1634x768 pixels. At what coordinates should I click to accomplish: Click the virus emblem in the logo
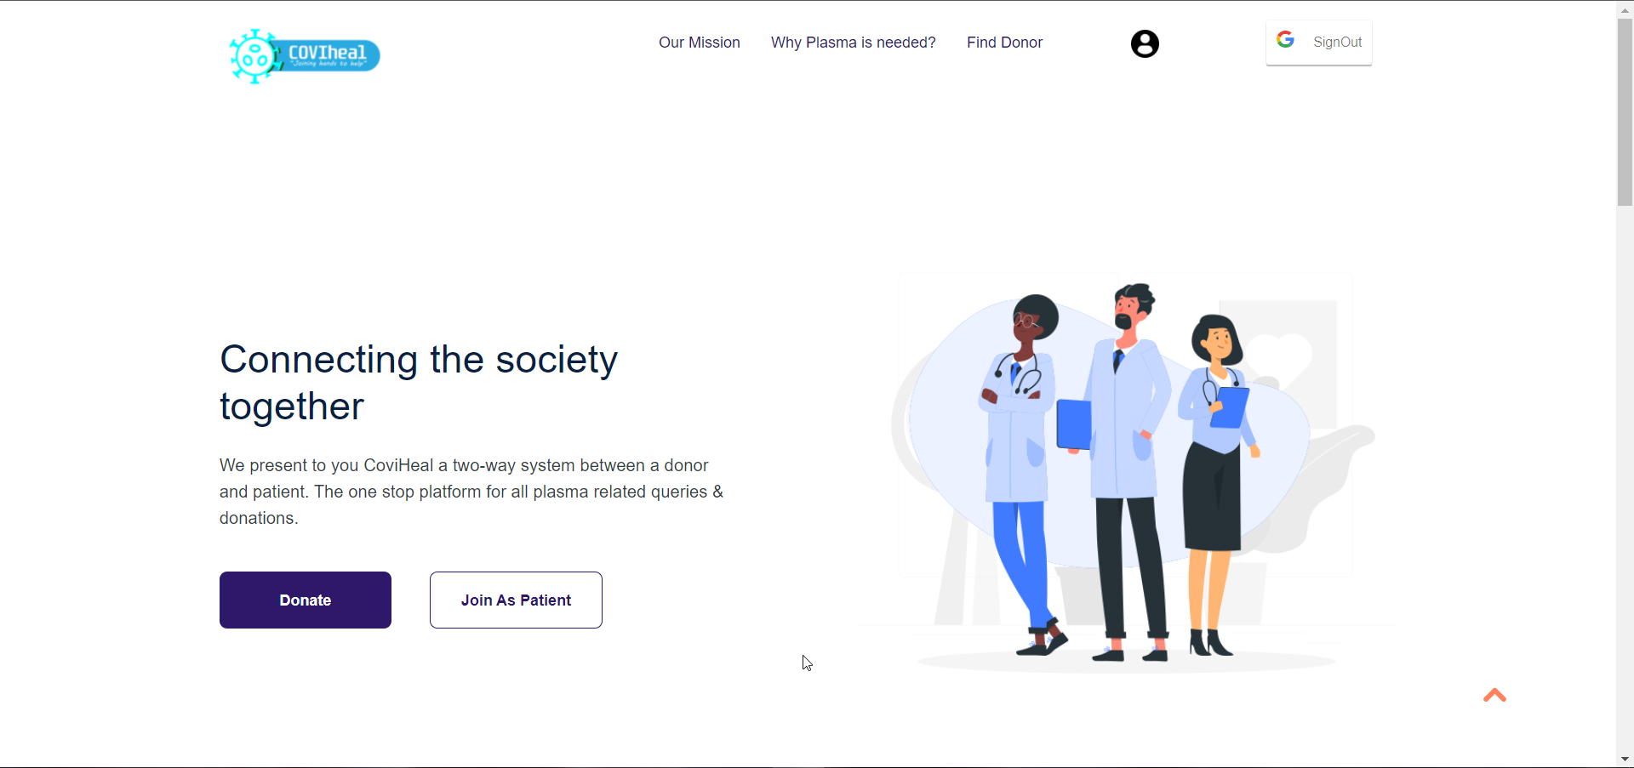tap(254, 57)
